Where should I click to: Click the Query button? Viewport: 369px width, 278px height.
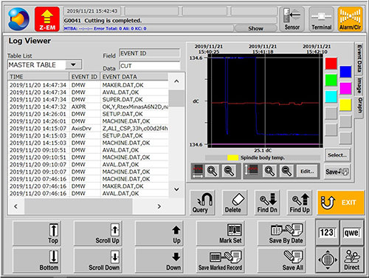point(202,203)
